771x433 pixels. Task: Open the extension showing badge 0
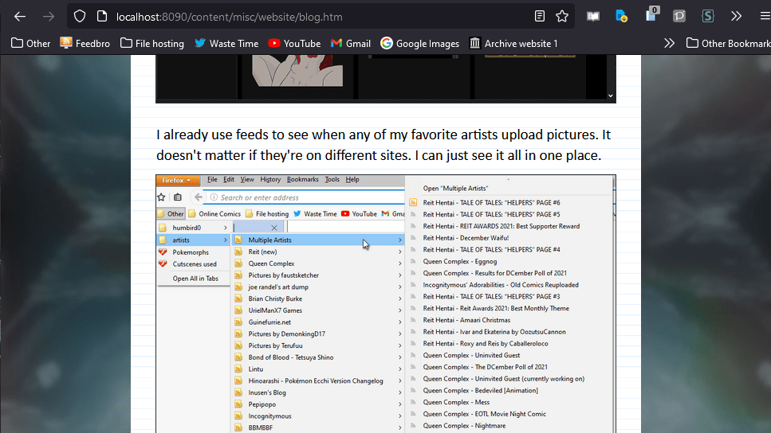651,15
